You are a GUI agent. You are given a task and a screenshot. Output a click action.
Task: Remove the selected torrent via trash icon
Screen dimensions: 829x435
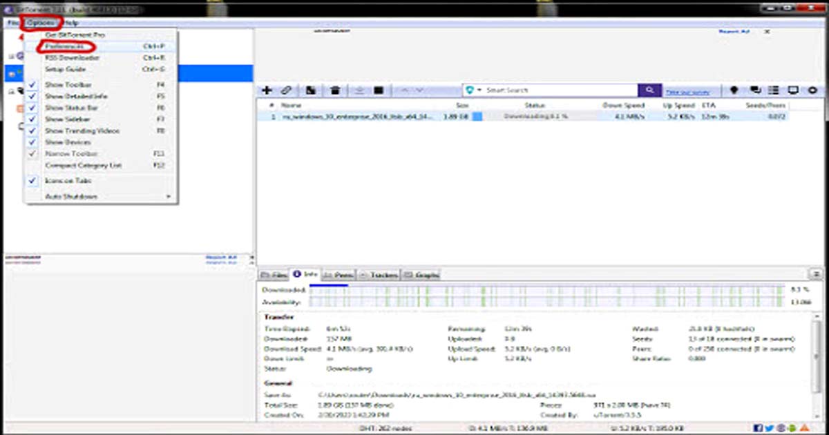click(336, 90)
